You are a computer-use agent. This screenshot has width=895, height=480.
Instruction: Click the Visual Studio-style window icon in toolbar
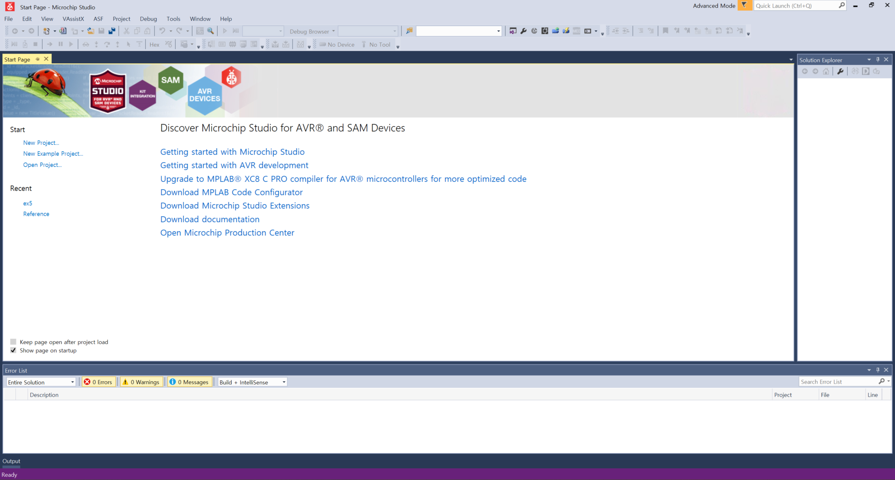pos(513,31)
